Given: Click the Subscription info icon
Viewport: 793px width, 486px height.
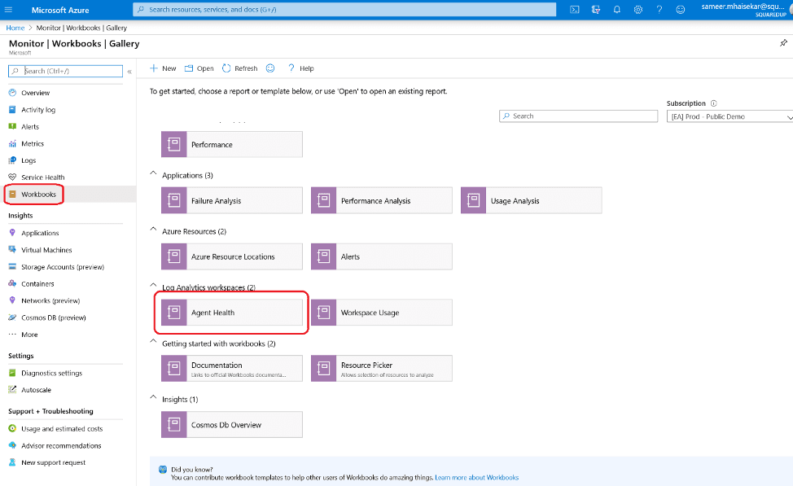Looking at the screenshot, I should pyautogui.click(x=713, y=103).
